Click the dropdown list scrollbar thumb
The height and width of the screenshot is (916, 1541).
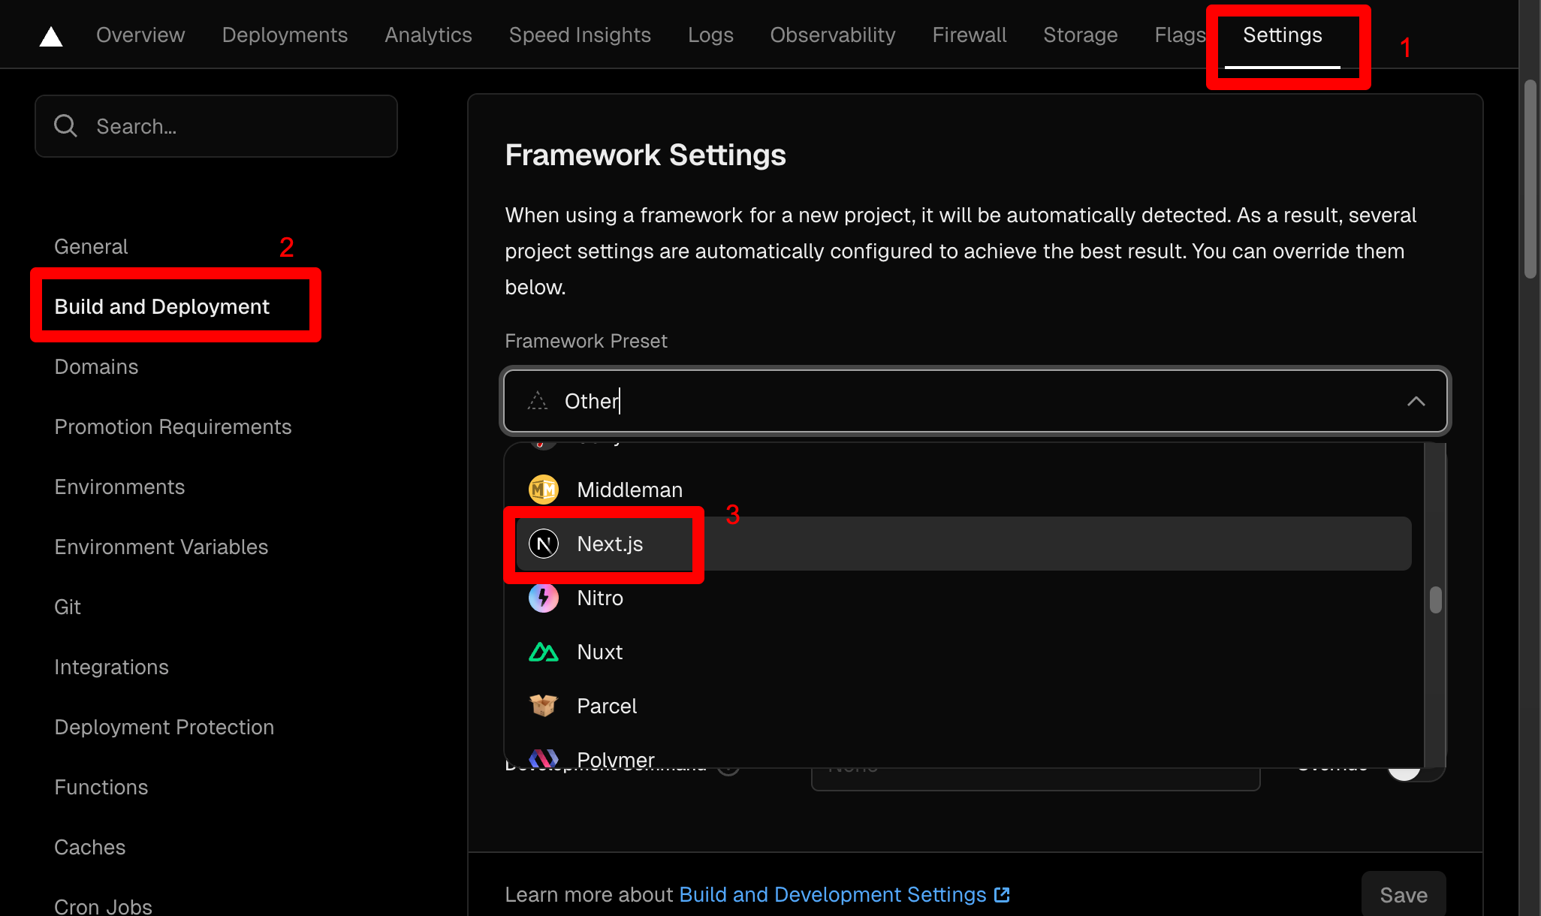click(1436, 599)
